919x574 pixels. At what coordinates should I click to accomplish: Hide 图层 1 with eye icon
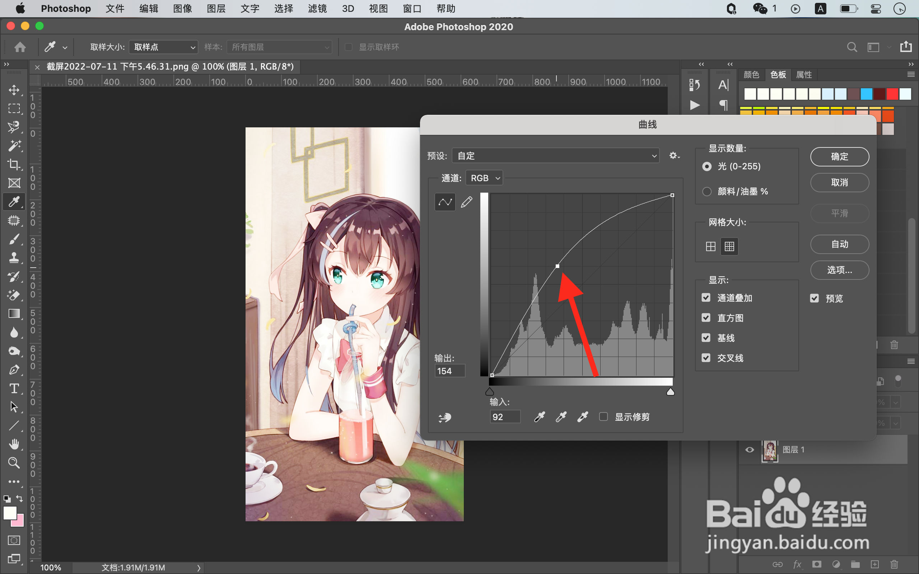click(750, 450)
